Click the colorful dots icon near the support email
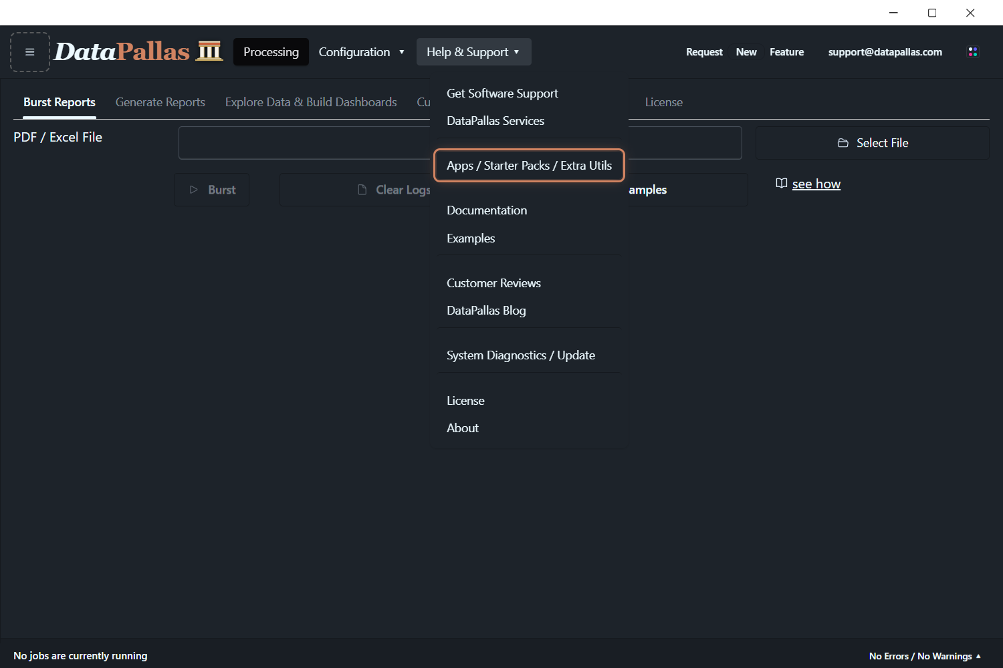 click(x=973, y=52)
